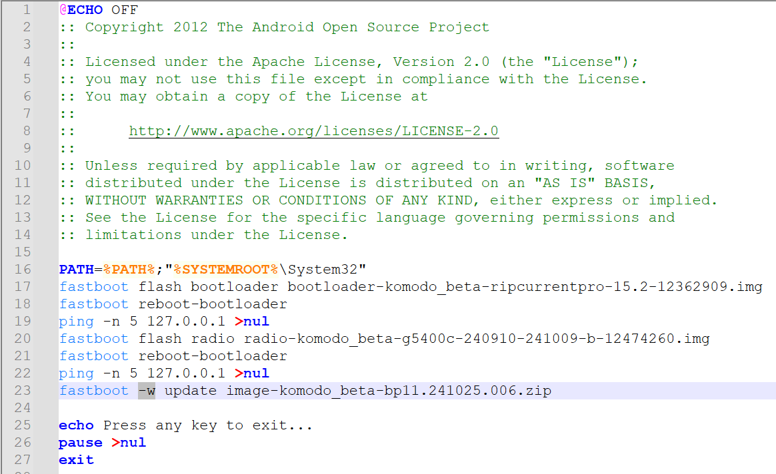Click the radio image filename on line 20
The width and height of the screenshot is (776, 474).
pos(476,339)
